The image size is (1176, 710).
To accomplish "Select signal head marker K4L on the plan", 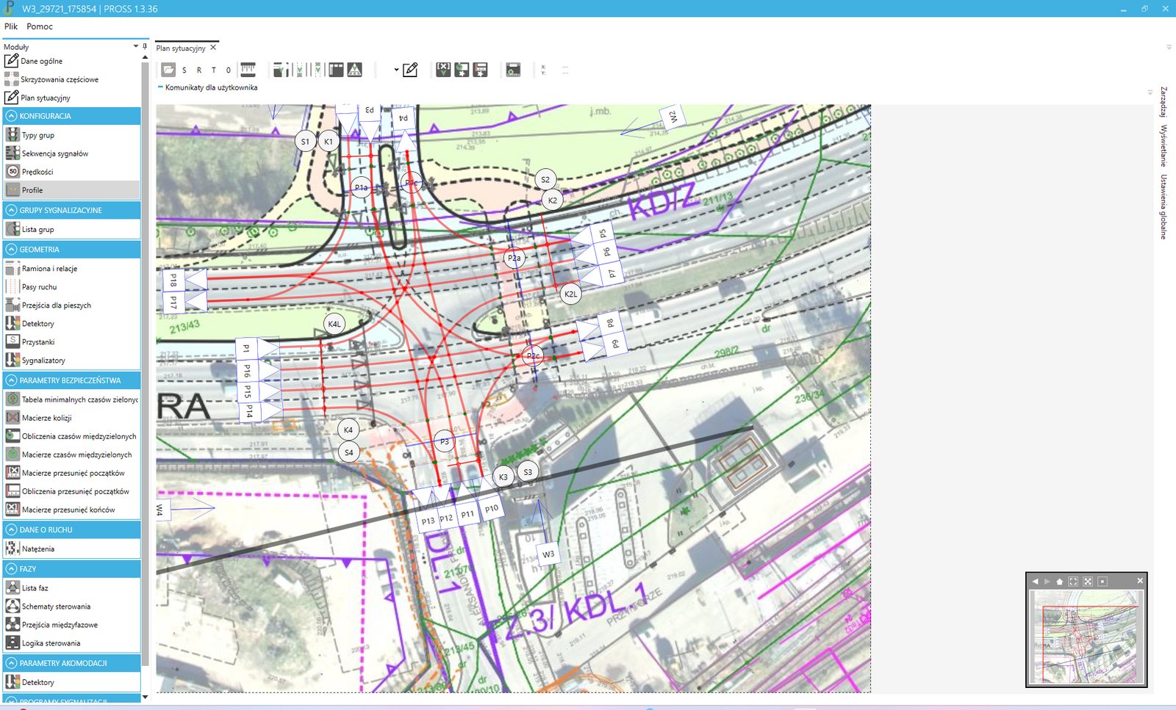I will pos(334,324).
